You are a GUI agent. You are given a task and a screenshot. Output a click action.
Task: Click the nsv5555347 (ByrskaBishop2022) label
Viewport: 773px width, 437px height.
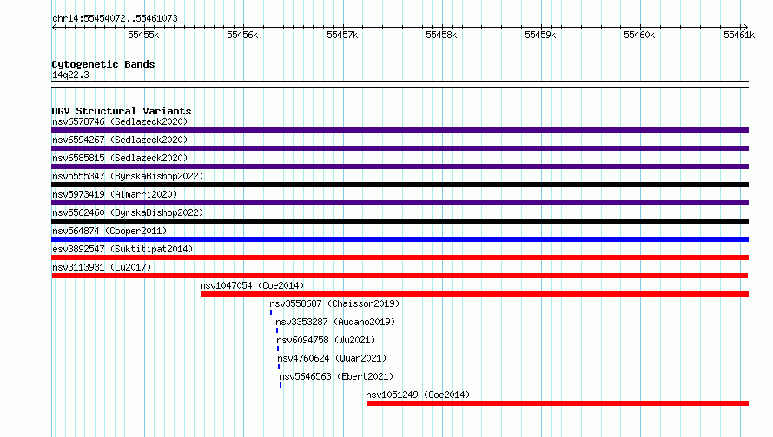point(128,176)
